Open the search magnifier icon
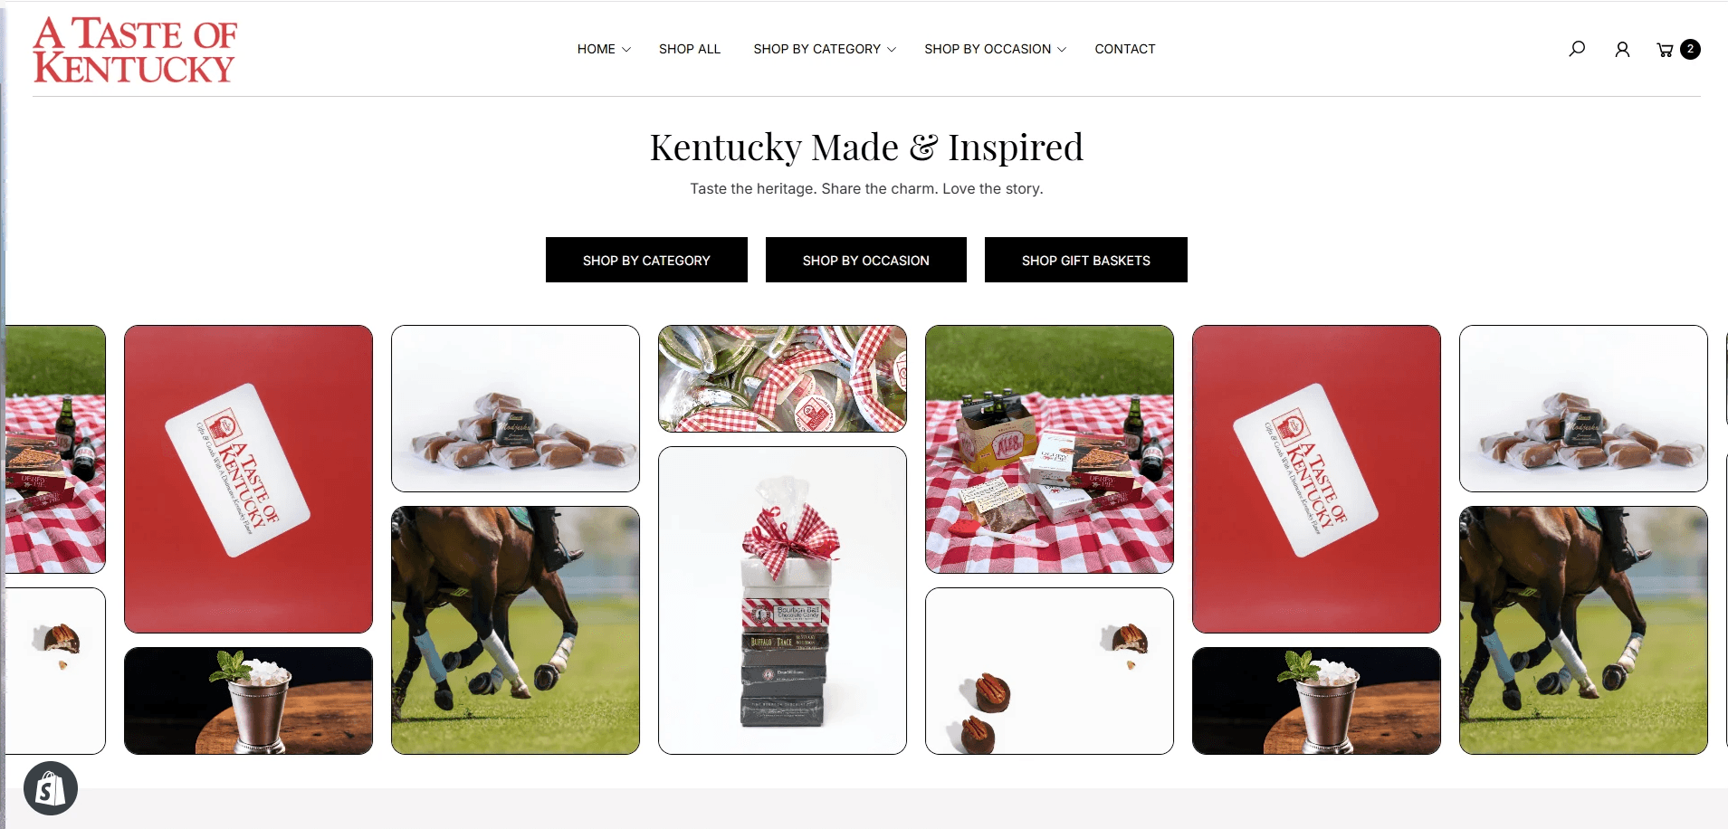 point(1577,49)
